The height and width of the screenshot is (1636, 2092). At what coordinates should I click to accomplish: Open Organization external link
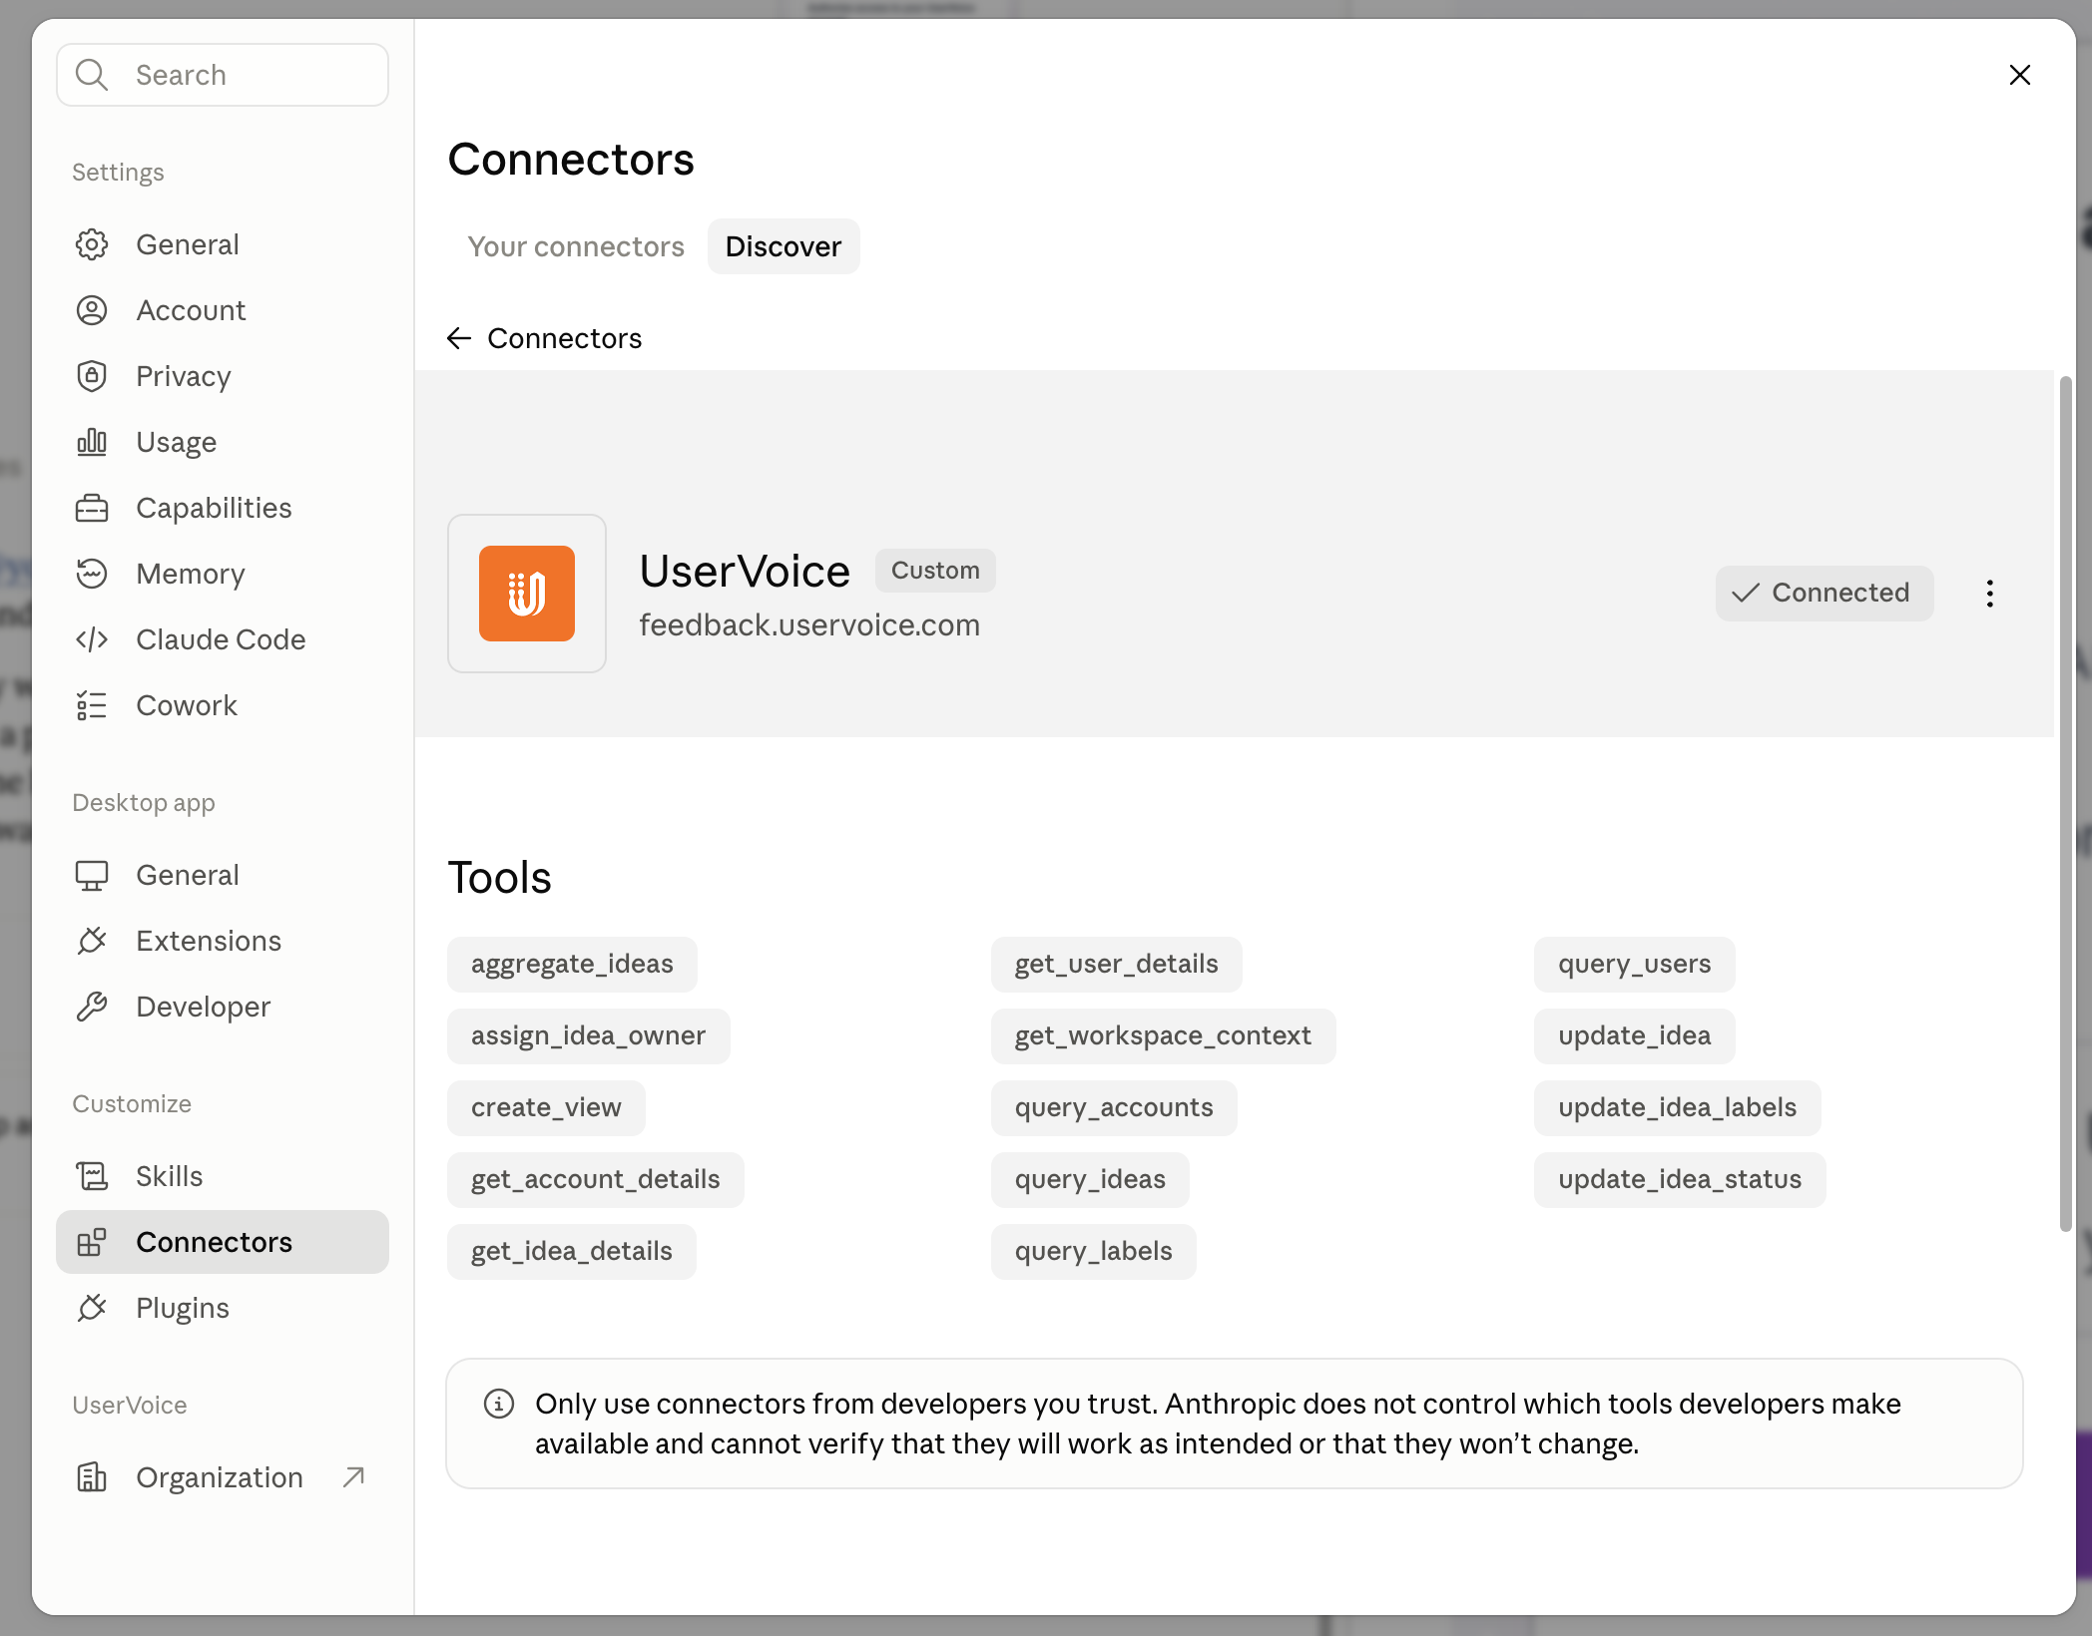point(222,1477)
